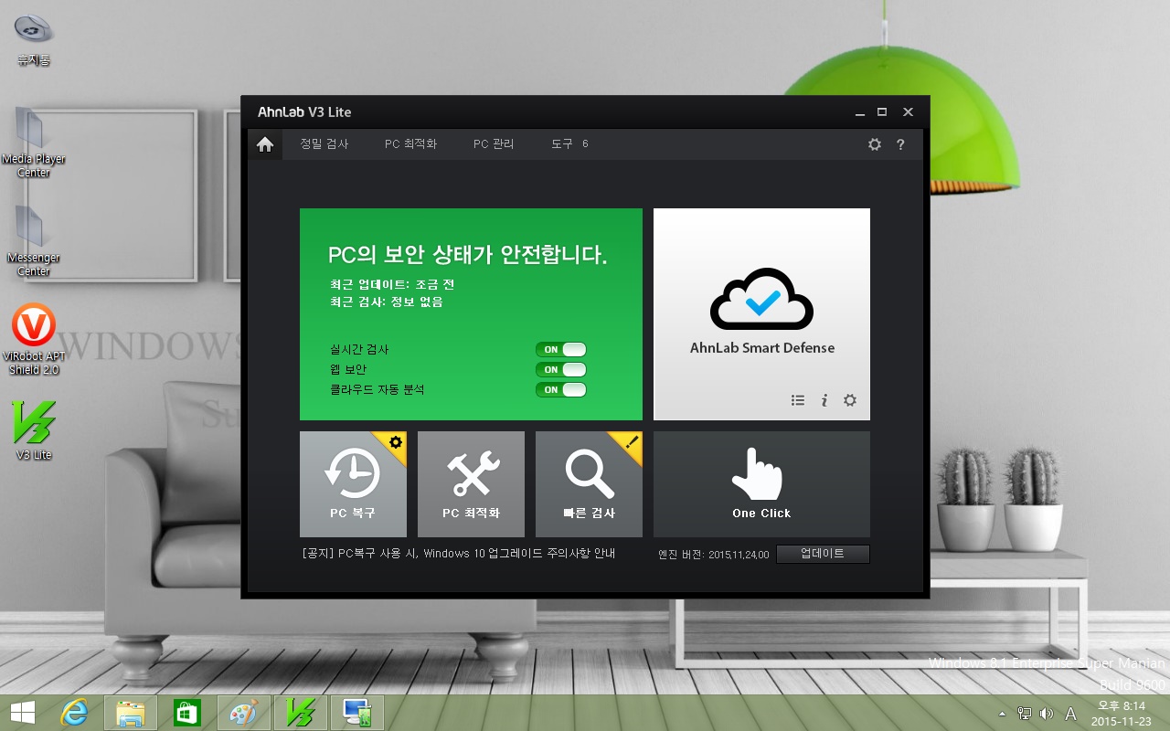Run the One Click tile
Image resolution: width=1170 pixels, height=731 pixels.
(761, 484)
